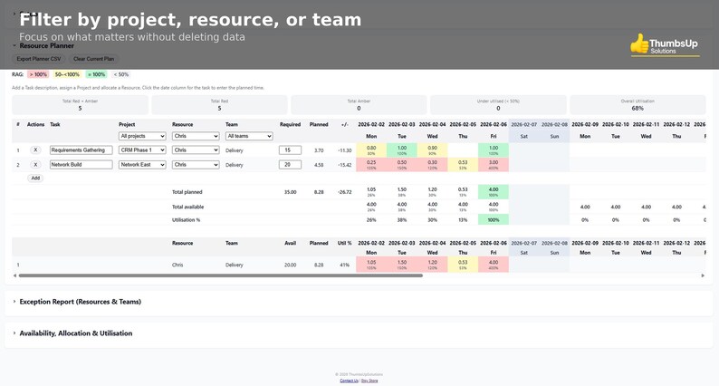Open the Resource filter dropdown showing Chris

(x=196, y=136)
